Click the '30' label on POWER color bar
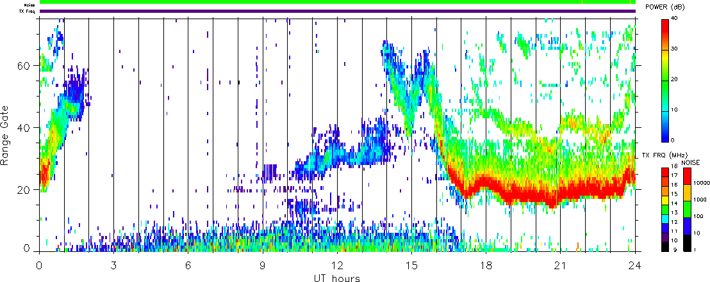 [675, 50]
